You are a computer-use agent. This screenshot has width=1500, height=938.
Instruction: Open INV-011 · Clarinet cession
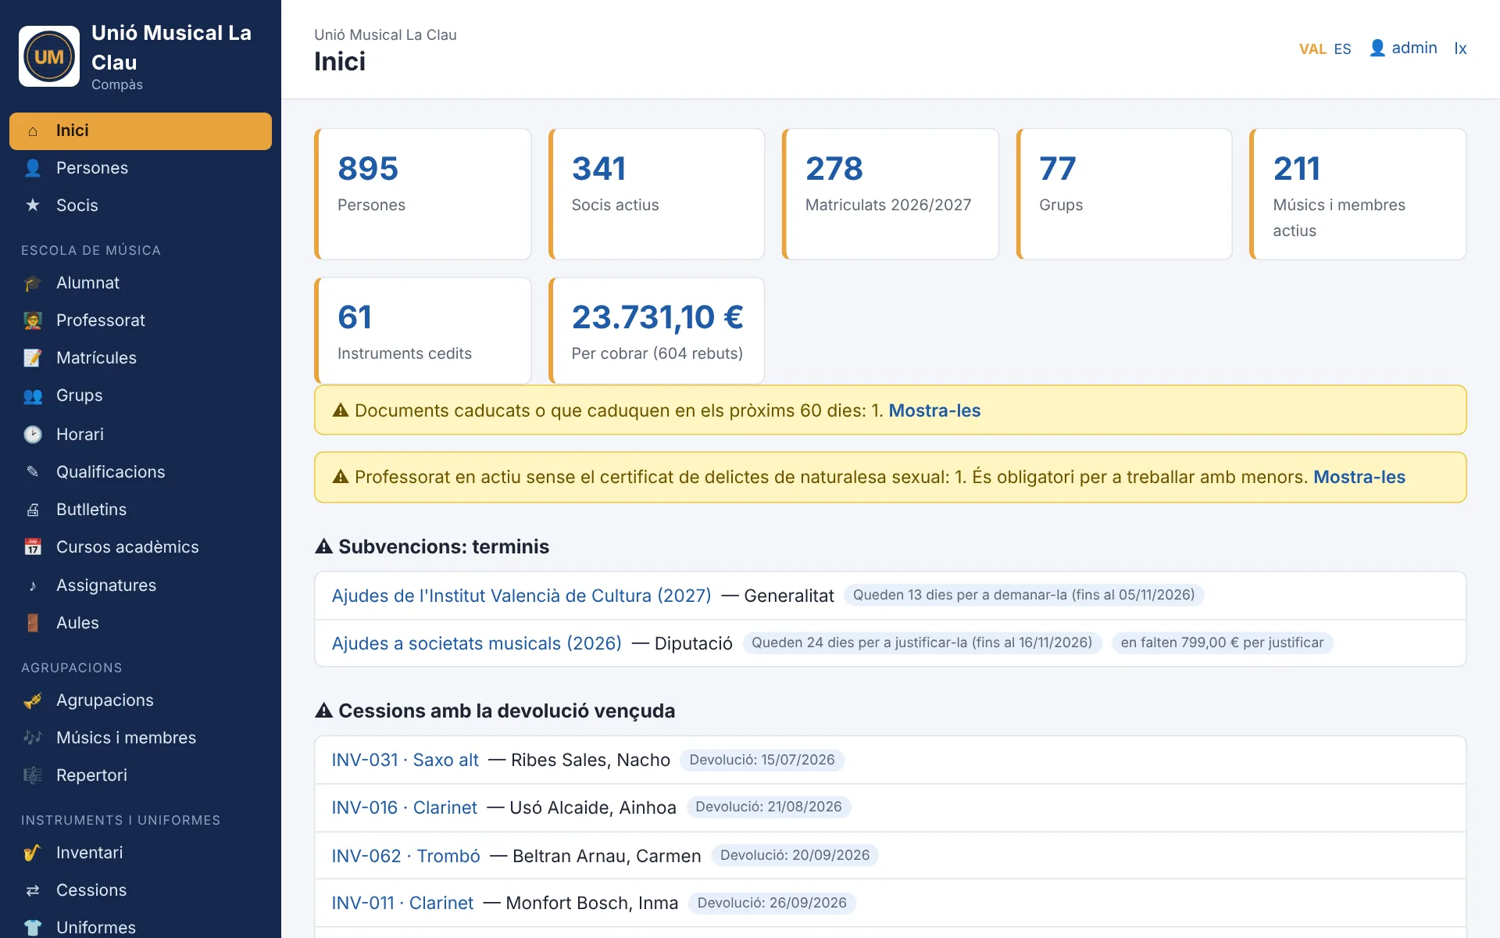coord(402,903)
